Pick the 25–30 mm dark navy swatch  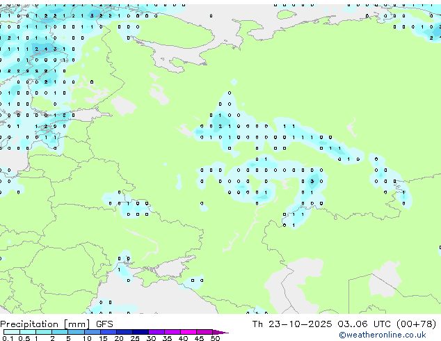[140, 332]
